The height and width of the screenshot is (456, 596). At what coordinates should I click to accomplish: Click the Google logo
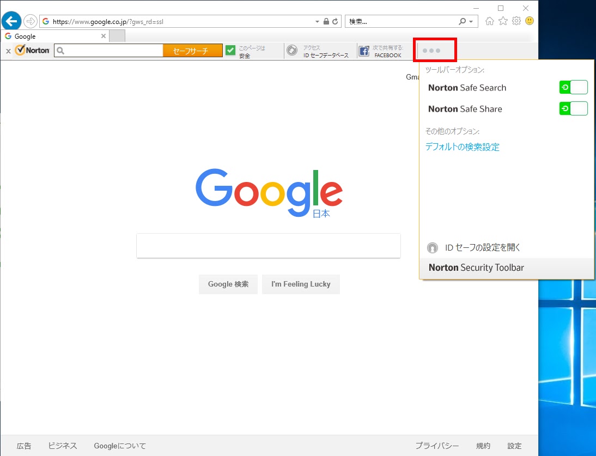click(269, 193)
